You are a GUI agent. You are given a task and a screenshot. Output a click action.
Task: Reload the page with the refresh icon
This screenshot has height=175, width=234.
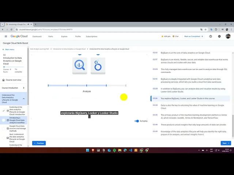point(11,30)
